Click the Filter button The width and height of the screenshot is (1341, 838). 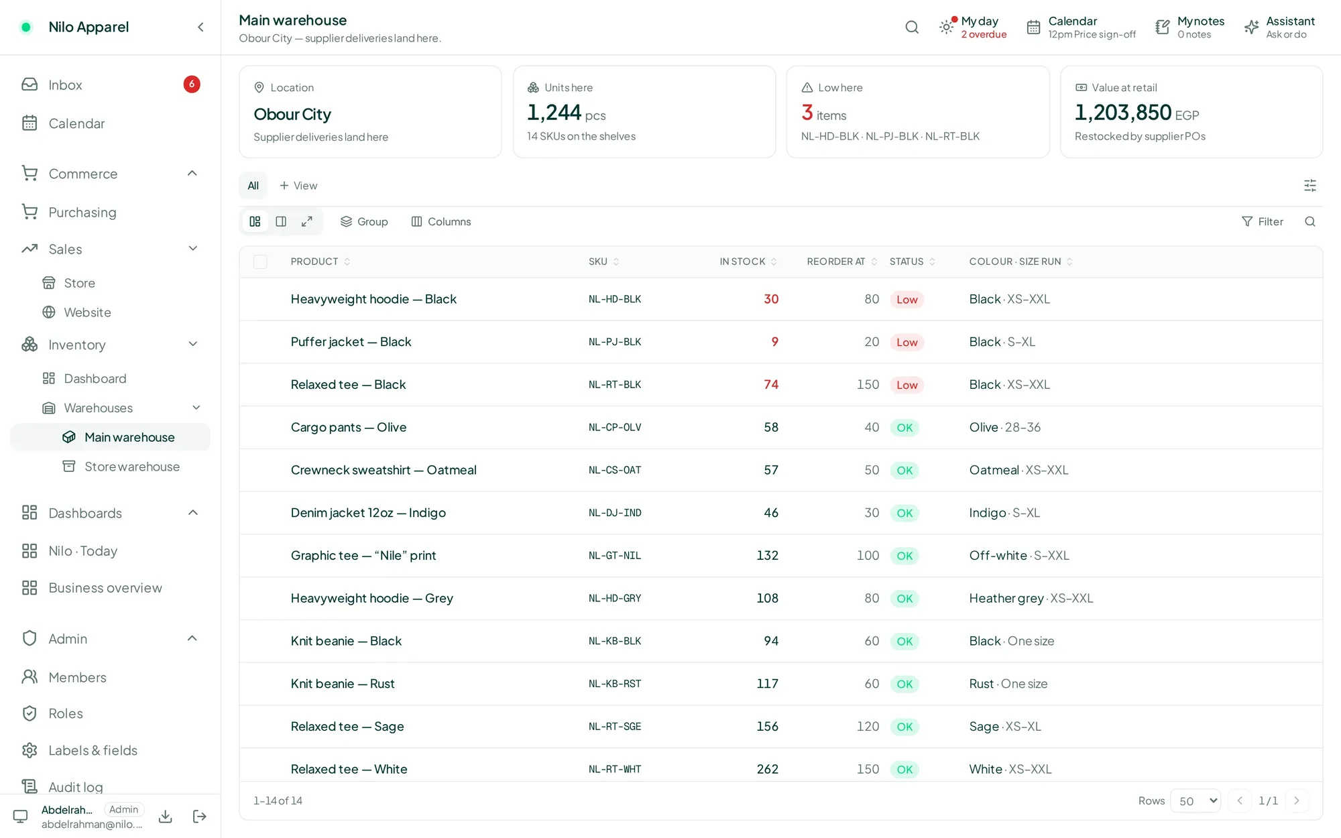[1263, 221]
